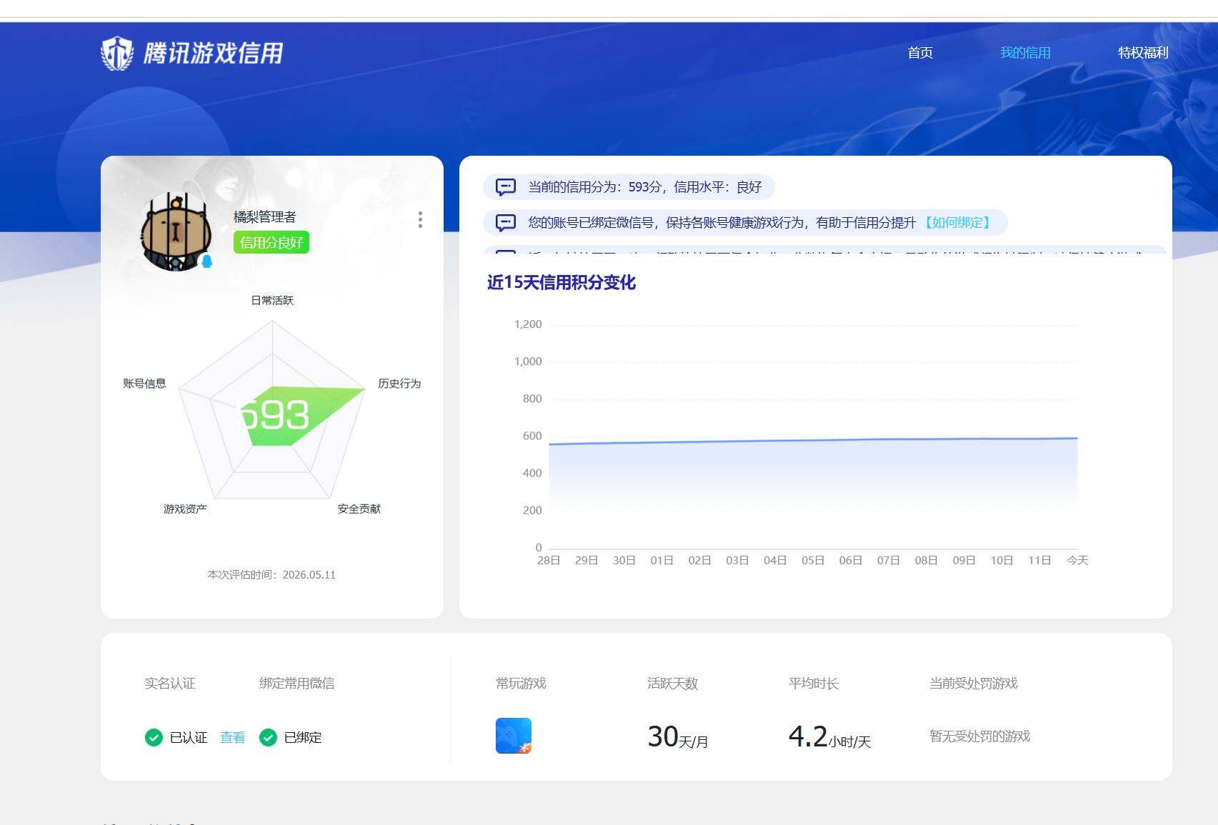Select the 我的信用 navigation tab
Screen dimensions: 1218x825
(1024, 53)
